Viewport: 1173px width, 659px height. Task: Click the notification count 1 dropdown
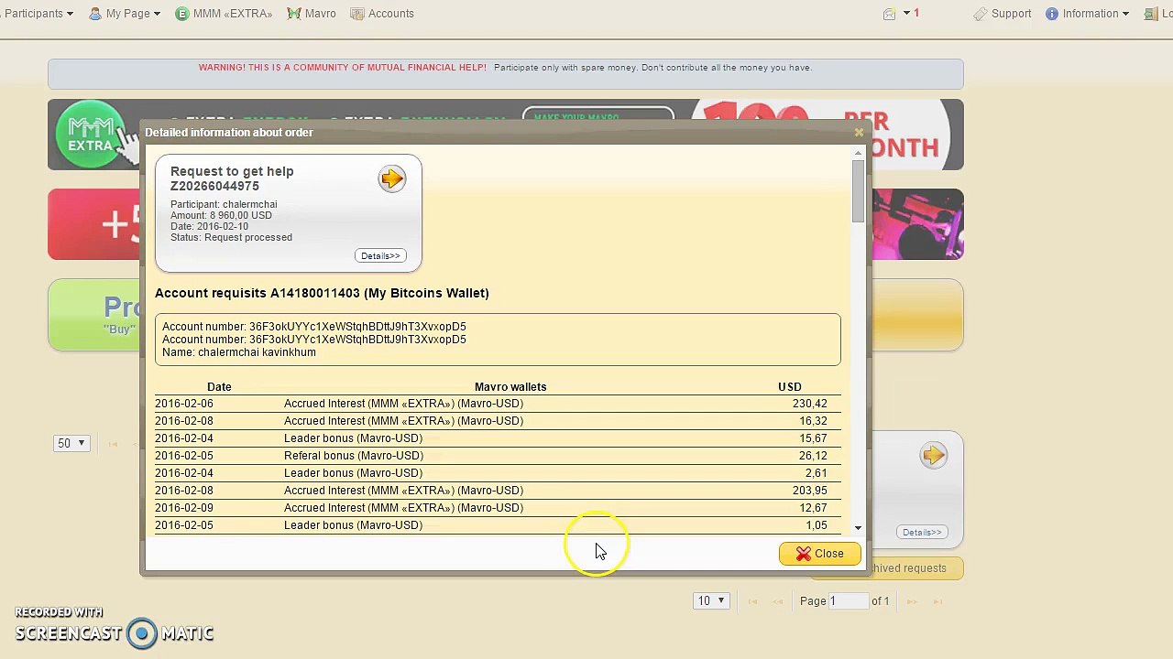[x=911, y=14]
